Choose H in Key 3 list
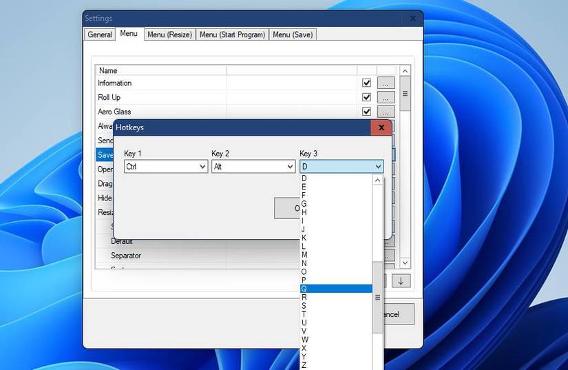The image size is (568, 370). (x=337, y=212)
